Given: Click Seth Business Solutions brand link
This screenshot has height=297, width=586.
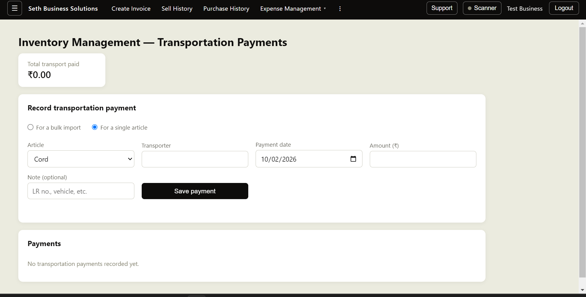Looking at the screenshot, I should click(x=63, y=9).
